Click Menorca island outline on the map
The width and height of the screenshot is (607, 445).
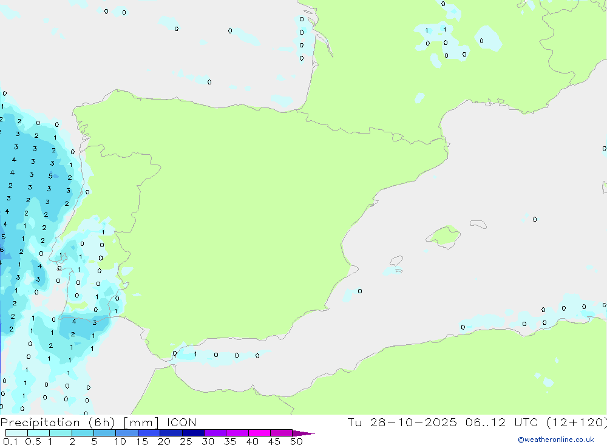tap(478, 224)
